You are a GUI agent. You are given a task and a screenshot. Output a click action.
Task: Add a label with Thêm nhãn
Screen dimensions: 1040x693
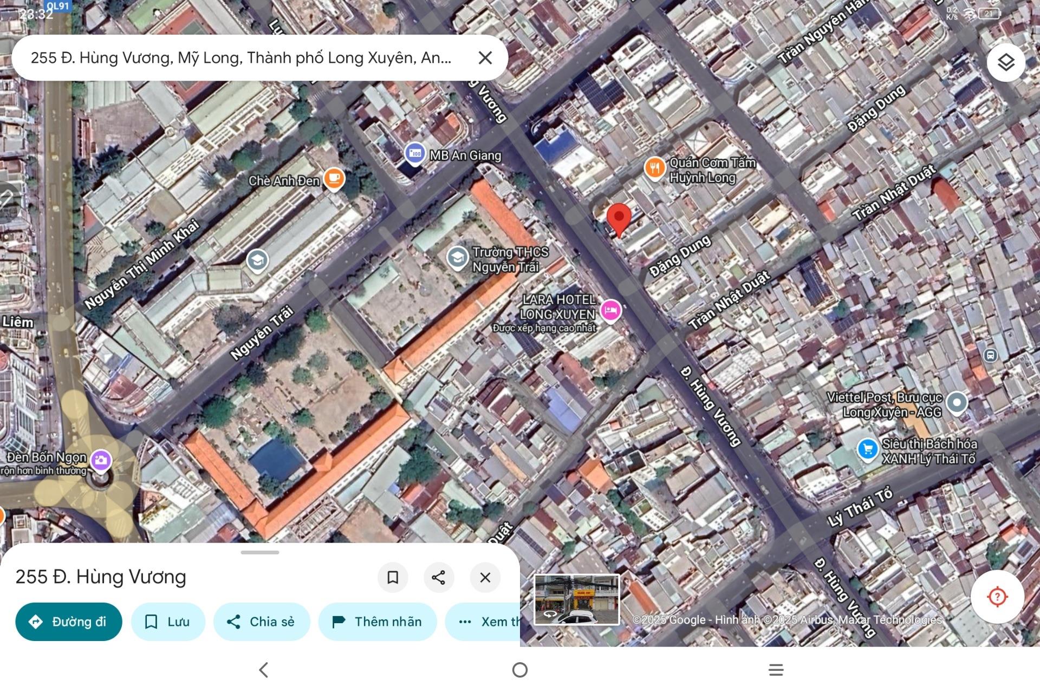point(377,622)
